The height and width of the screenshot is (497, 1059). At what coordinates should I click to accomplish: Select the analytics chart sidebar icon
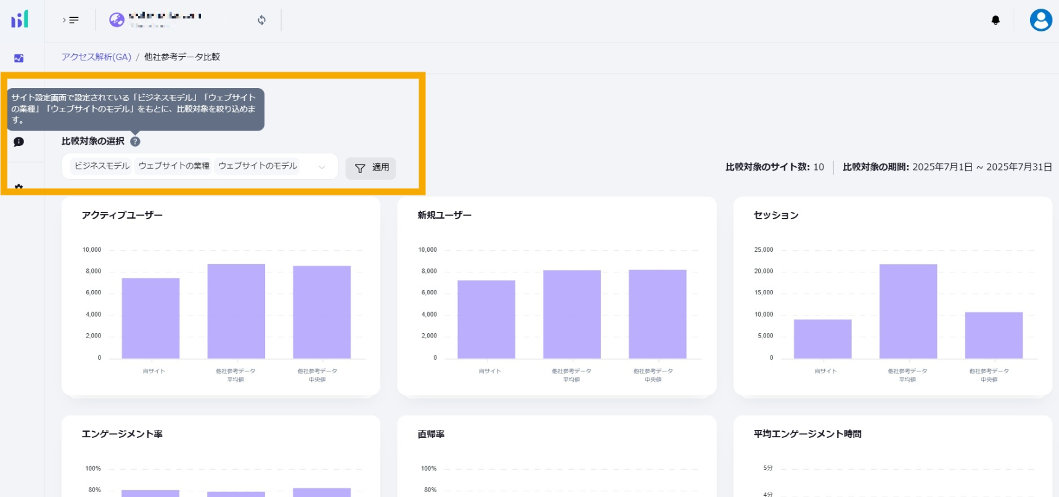pyautogui.click(x=19, y=59)
